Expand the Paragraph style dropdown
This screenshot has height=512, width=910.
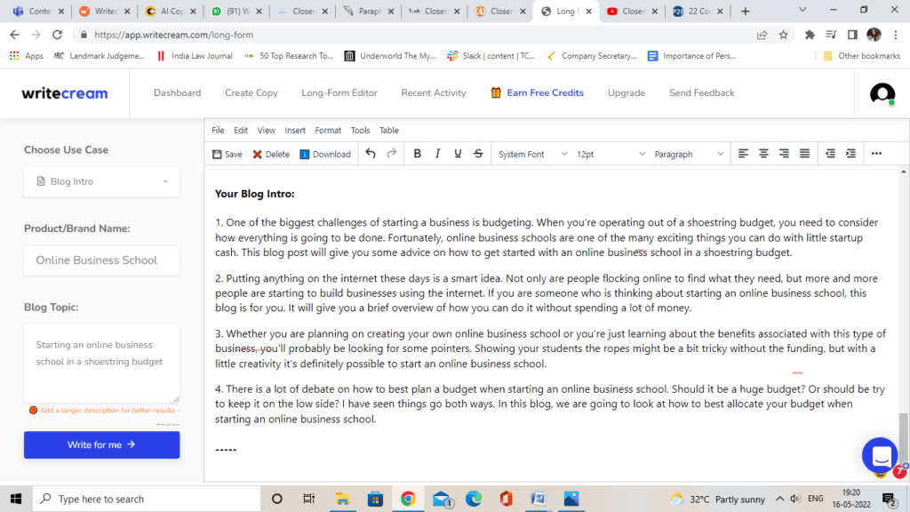tap(689, 155)
